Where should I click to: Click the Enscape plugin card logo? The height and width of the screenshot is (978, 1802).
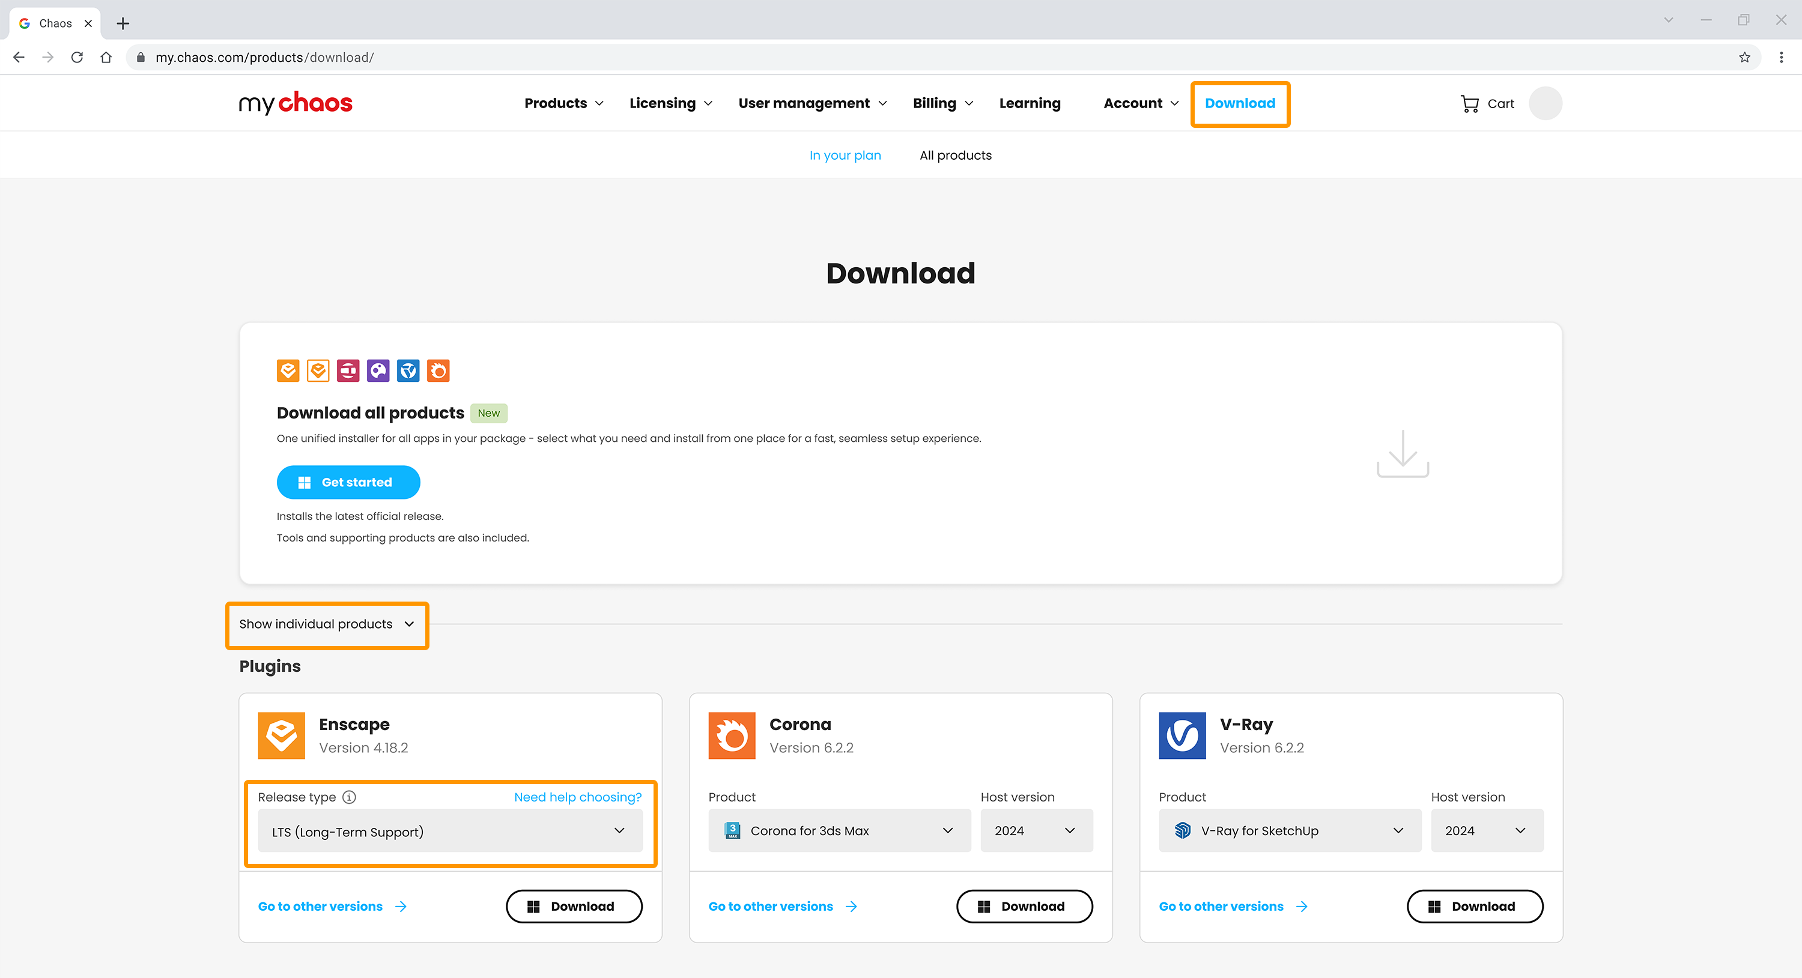coord(281,735)
